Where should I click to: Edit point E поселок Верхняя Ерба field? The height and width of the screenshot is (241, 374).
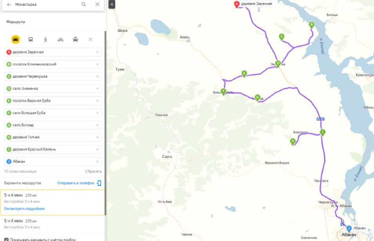(x=53, y=101)
